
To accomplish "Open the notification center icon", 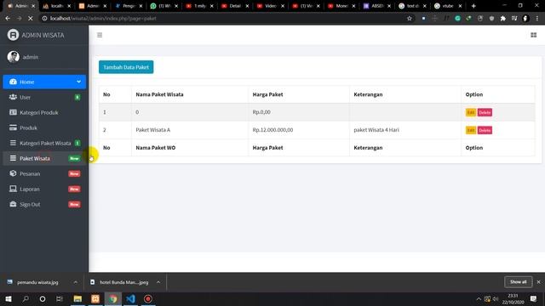I will (x=534, y=298).
